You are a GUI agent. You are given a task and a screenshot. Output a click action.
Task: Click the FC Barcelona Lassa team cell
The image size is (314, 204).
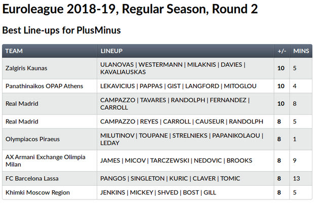click(x=32, y=179)
